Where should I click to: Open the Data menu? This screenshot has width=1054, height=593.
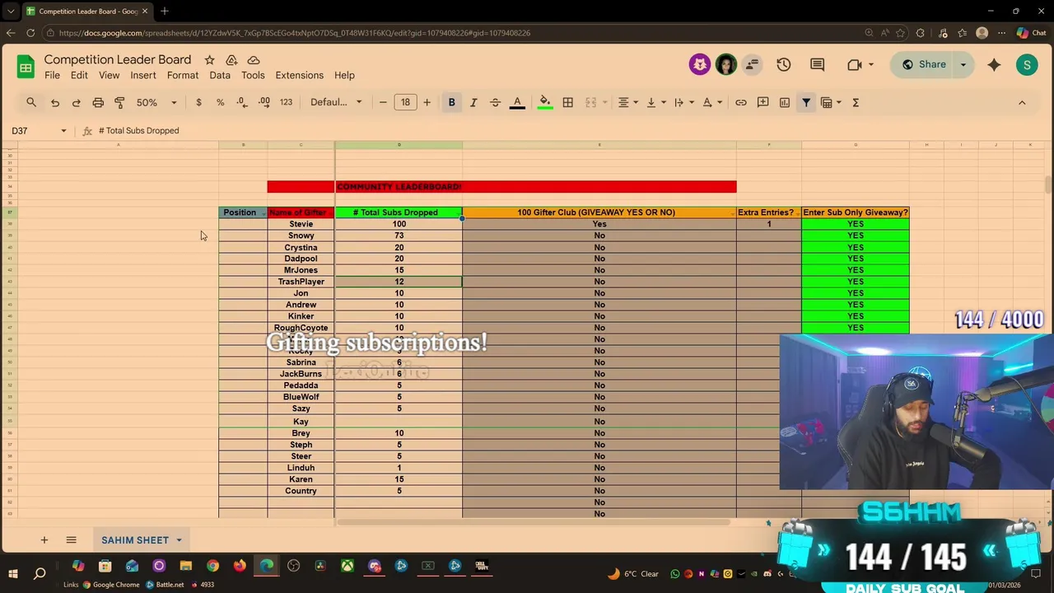(x=220, y=75)
